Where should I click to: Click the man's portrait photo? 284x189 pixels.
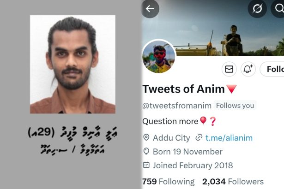pyautogui.click(x=73, y=64)
